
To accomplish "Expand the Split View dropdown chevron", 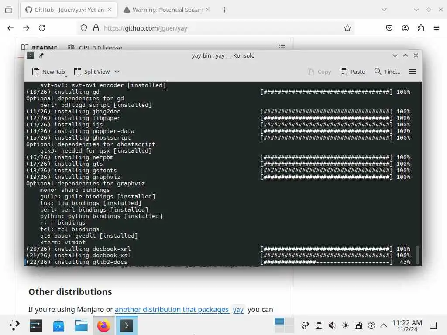I will pyautogui.click(x=117, y=72).
